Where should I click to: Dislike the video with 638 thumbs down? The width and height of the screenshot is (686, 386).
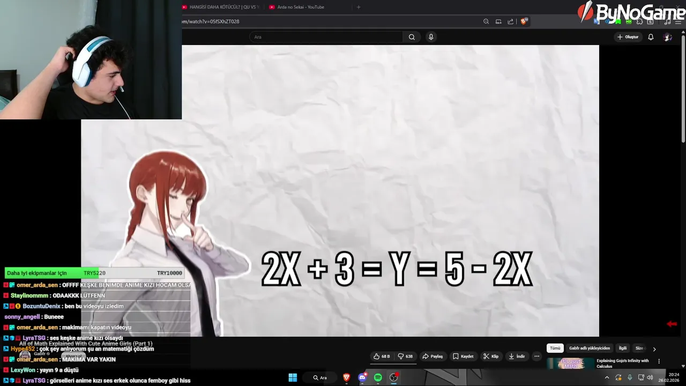405,356
